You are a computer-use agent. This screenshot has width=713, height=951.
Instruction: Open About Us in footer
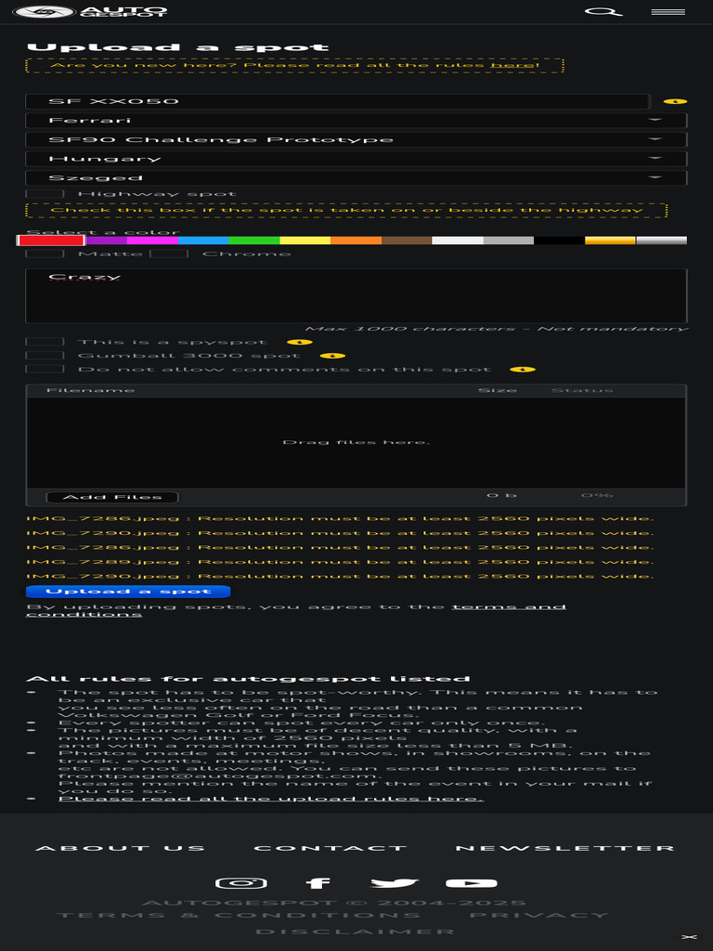120,848
